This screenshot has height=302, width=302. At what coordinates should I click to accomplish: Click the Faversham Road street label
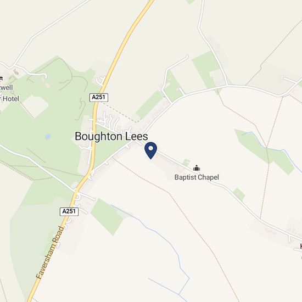pyautogui.click(x=49, y=253)
